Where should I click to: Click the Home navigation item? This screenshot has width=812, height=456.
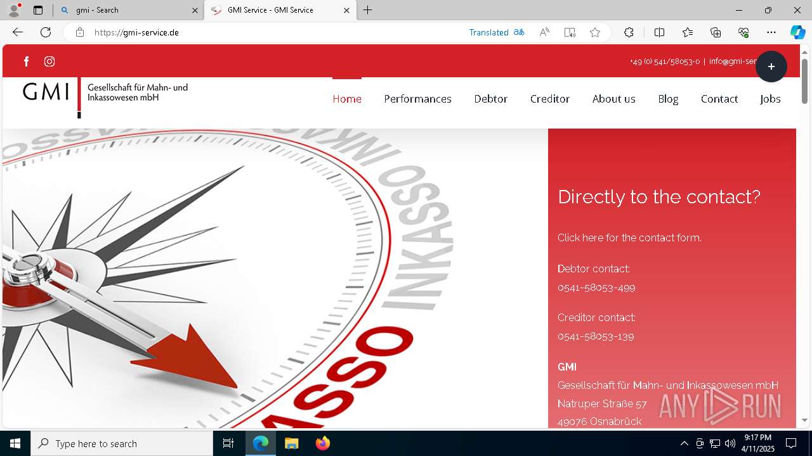tap(347, 99)
